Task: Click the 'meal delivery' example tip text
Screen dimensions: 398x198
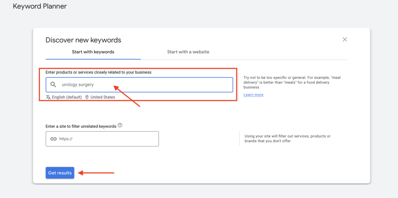Action: point(292,83)
